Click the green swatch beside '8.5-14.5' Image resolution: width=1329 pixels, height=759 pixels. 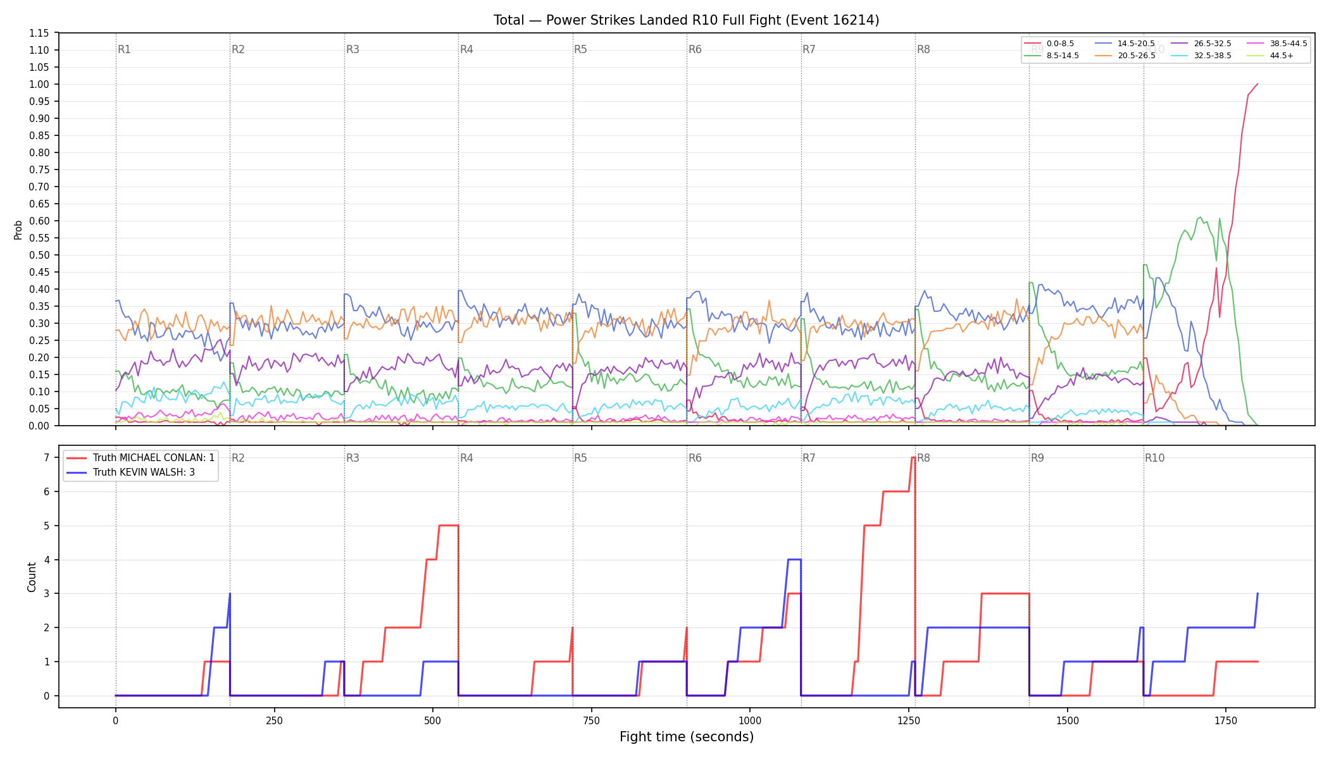coord(1033,56)
